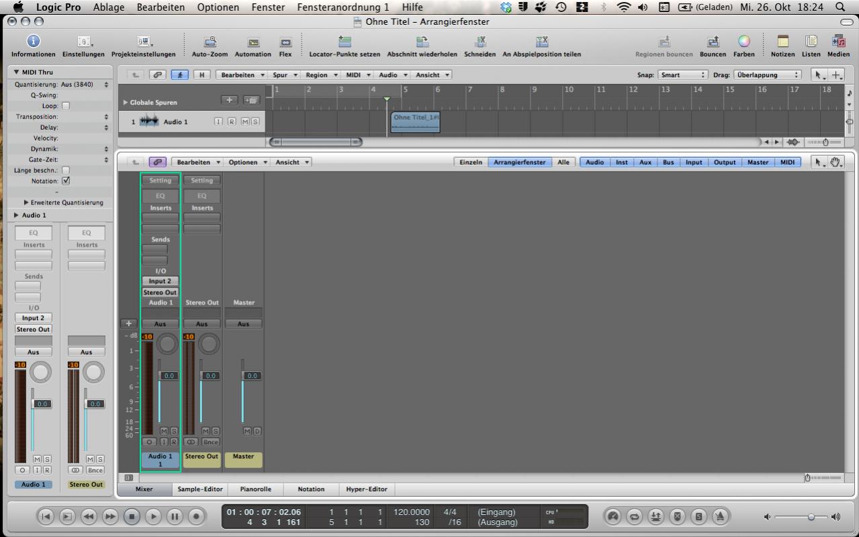Toggle the Cycle mode transport button

click(634, 516)
